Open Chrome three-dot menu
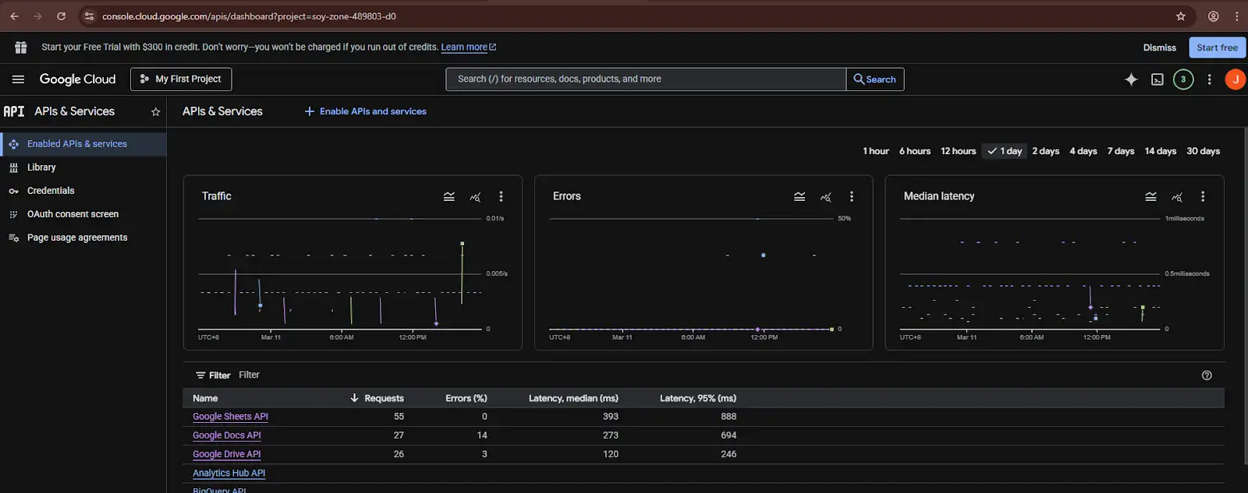This screenshot has height=493, width=1248. pos(1236,16)
